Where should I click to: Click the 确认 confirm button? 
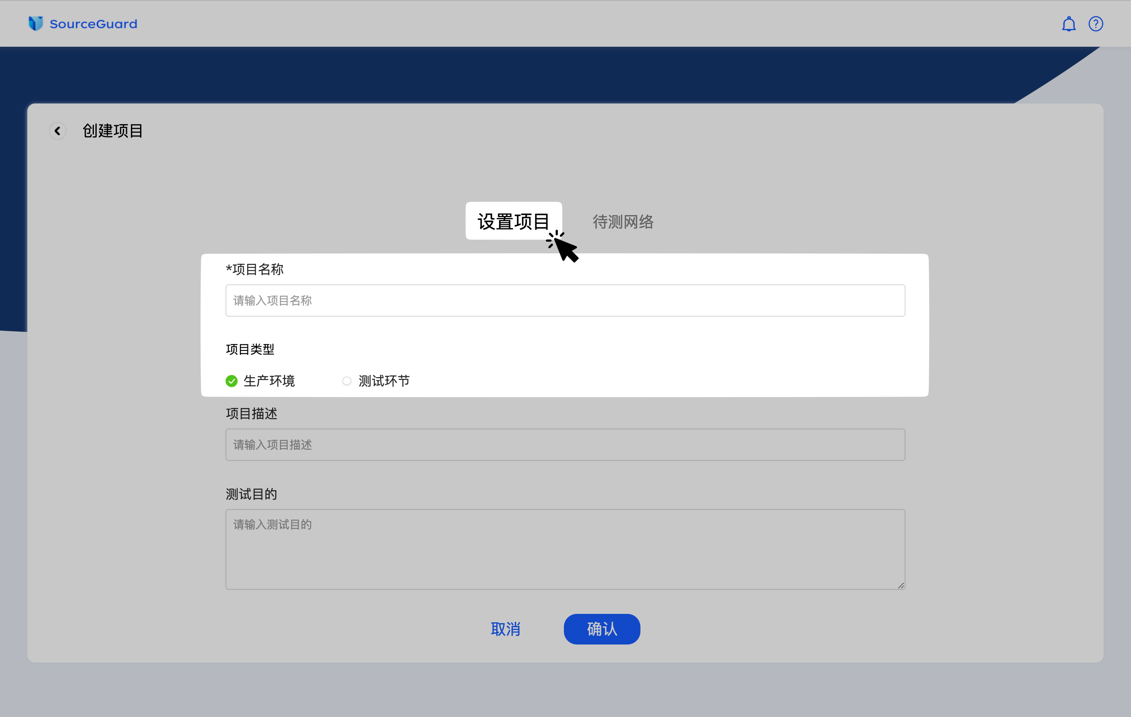tap(602, 629)
